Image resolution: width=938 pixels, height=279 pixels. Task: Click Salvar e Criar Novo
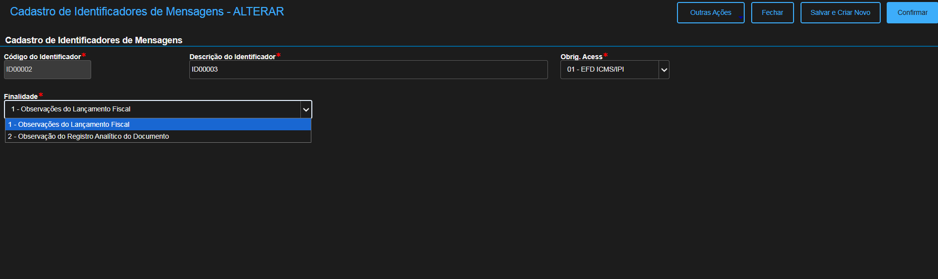click(840, 13)
